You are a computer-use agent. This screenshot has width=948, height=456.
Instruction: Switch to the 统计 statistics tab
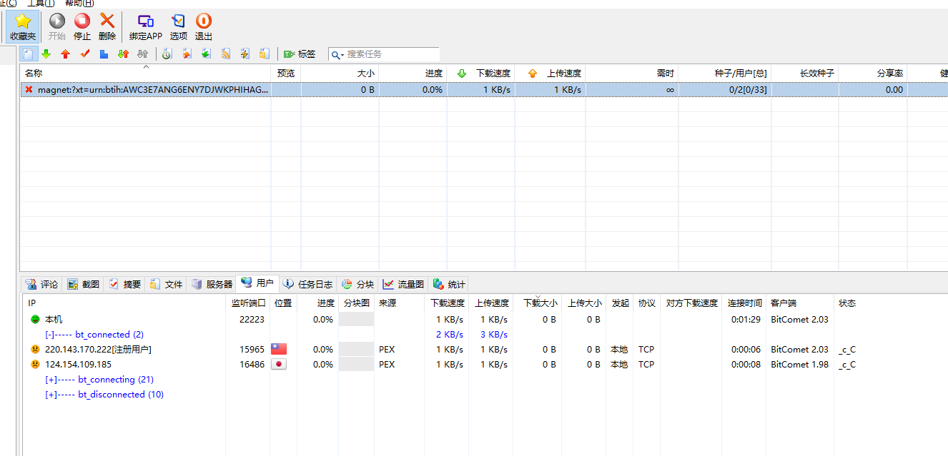pos(449,284)
